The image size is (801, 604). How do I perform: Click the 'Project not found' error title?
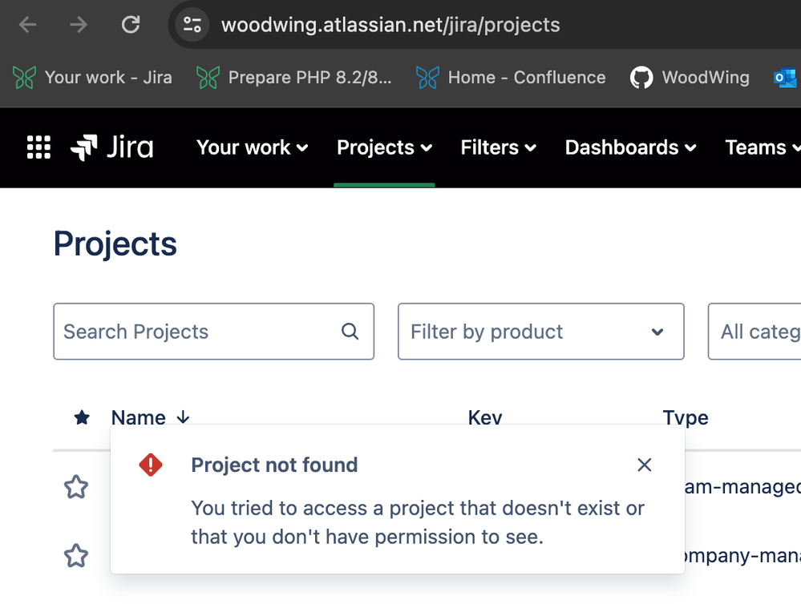274,465
